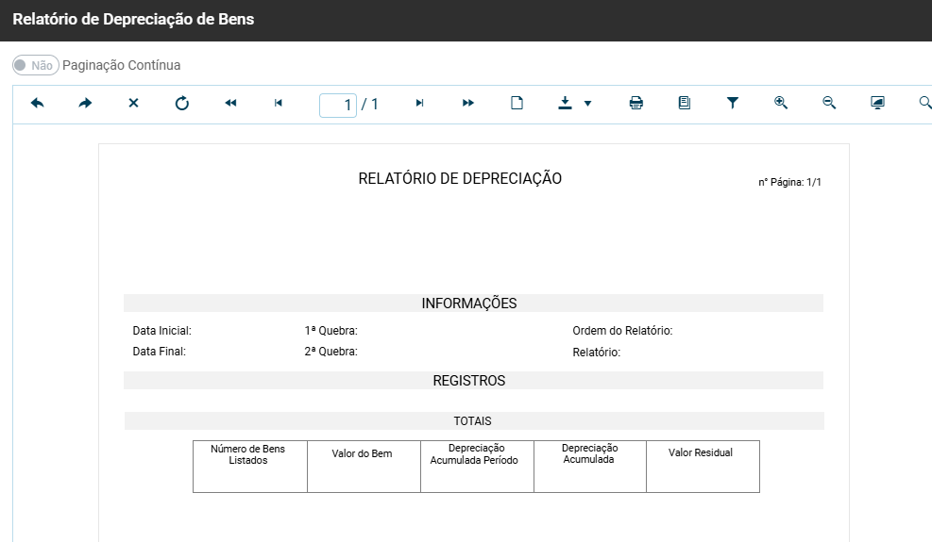The width and height of the screenshot is (932, 542).
Task: Click the export download icon
Action: click(565, 104)
